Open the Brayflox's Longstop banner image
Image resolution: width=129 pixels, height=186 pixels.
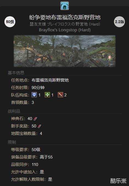pyautogui.click(x=65, y=51)
